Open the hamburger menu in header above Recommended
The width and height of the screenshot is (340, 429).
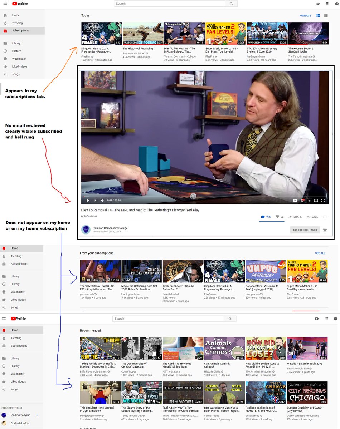(4, 319)
